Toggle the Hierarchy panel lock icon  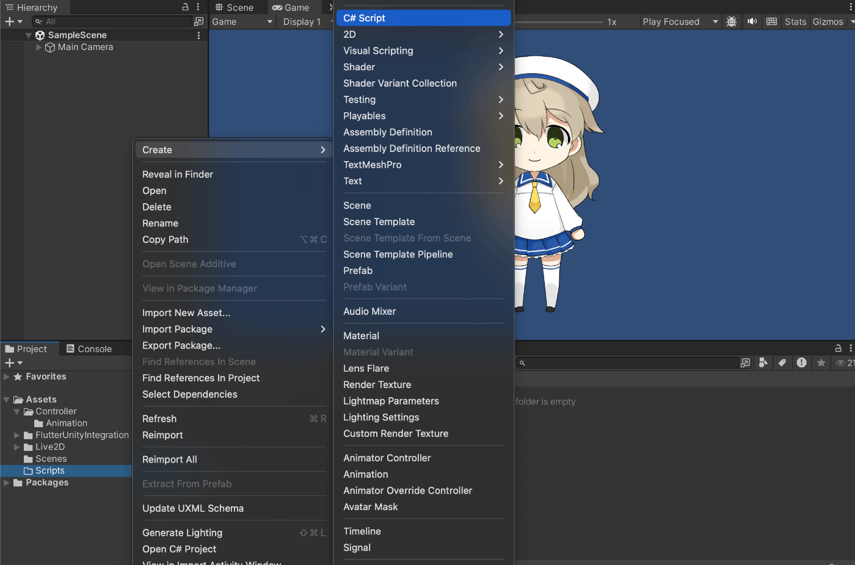click(186, 7)
